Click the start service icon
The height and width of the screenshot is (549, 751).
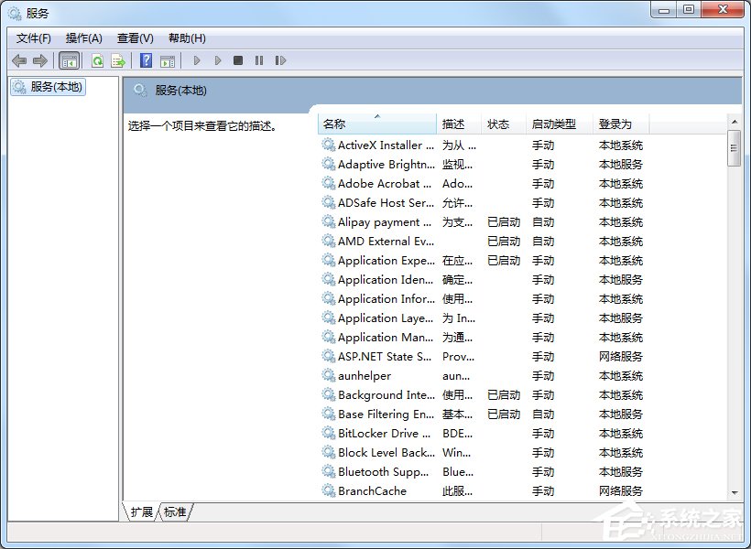click(x=197, y=60)
